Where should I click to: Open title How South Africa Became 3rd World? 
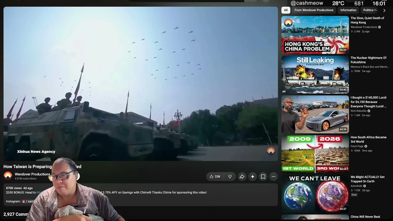click(x=368, y=139)
